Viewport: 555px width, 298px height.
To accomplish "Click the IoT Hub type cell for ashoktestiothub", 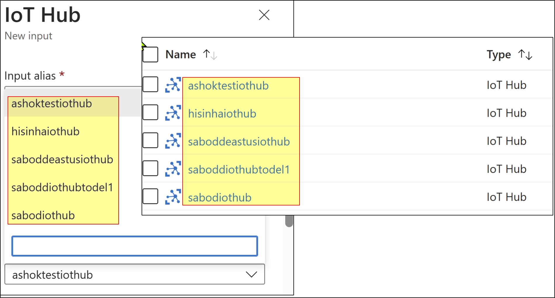I will (506, 85).
